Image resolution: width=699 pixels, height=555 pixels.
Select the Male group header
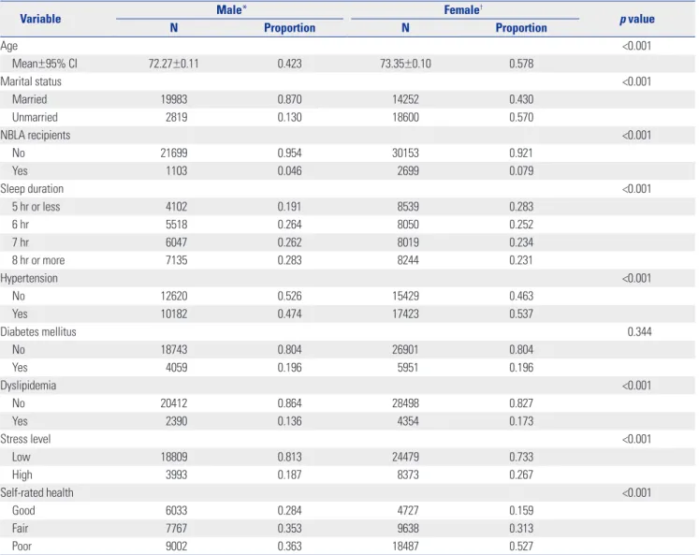(231, 9)
